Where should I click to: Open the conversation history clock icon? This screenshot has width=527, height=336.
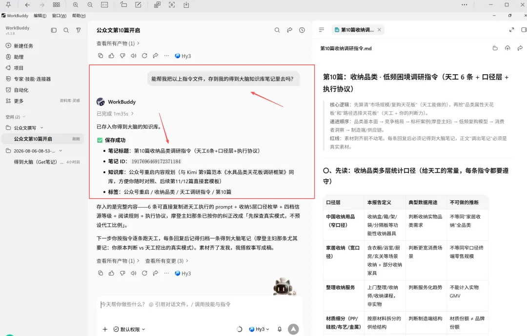click(x=302, y=30)
